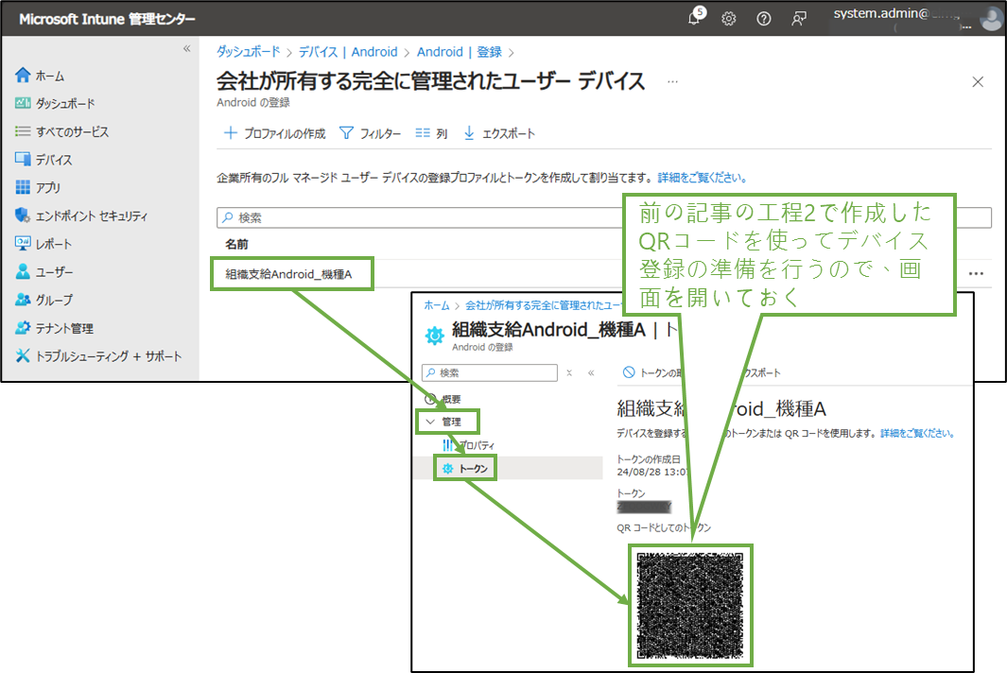Viewport: 1007px width, 673px height.
Task: Close the enrollment profiles blade
Action: (978, 81)
